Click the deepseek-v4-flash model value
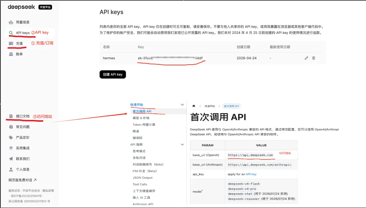Viewport: 366px width, 208px height. pyautogui.click(x=244, y=184)
